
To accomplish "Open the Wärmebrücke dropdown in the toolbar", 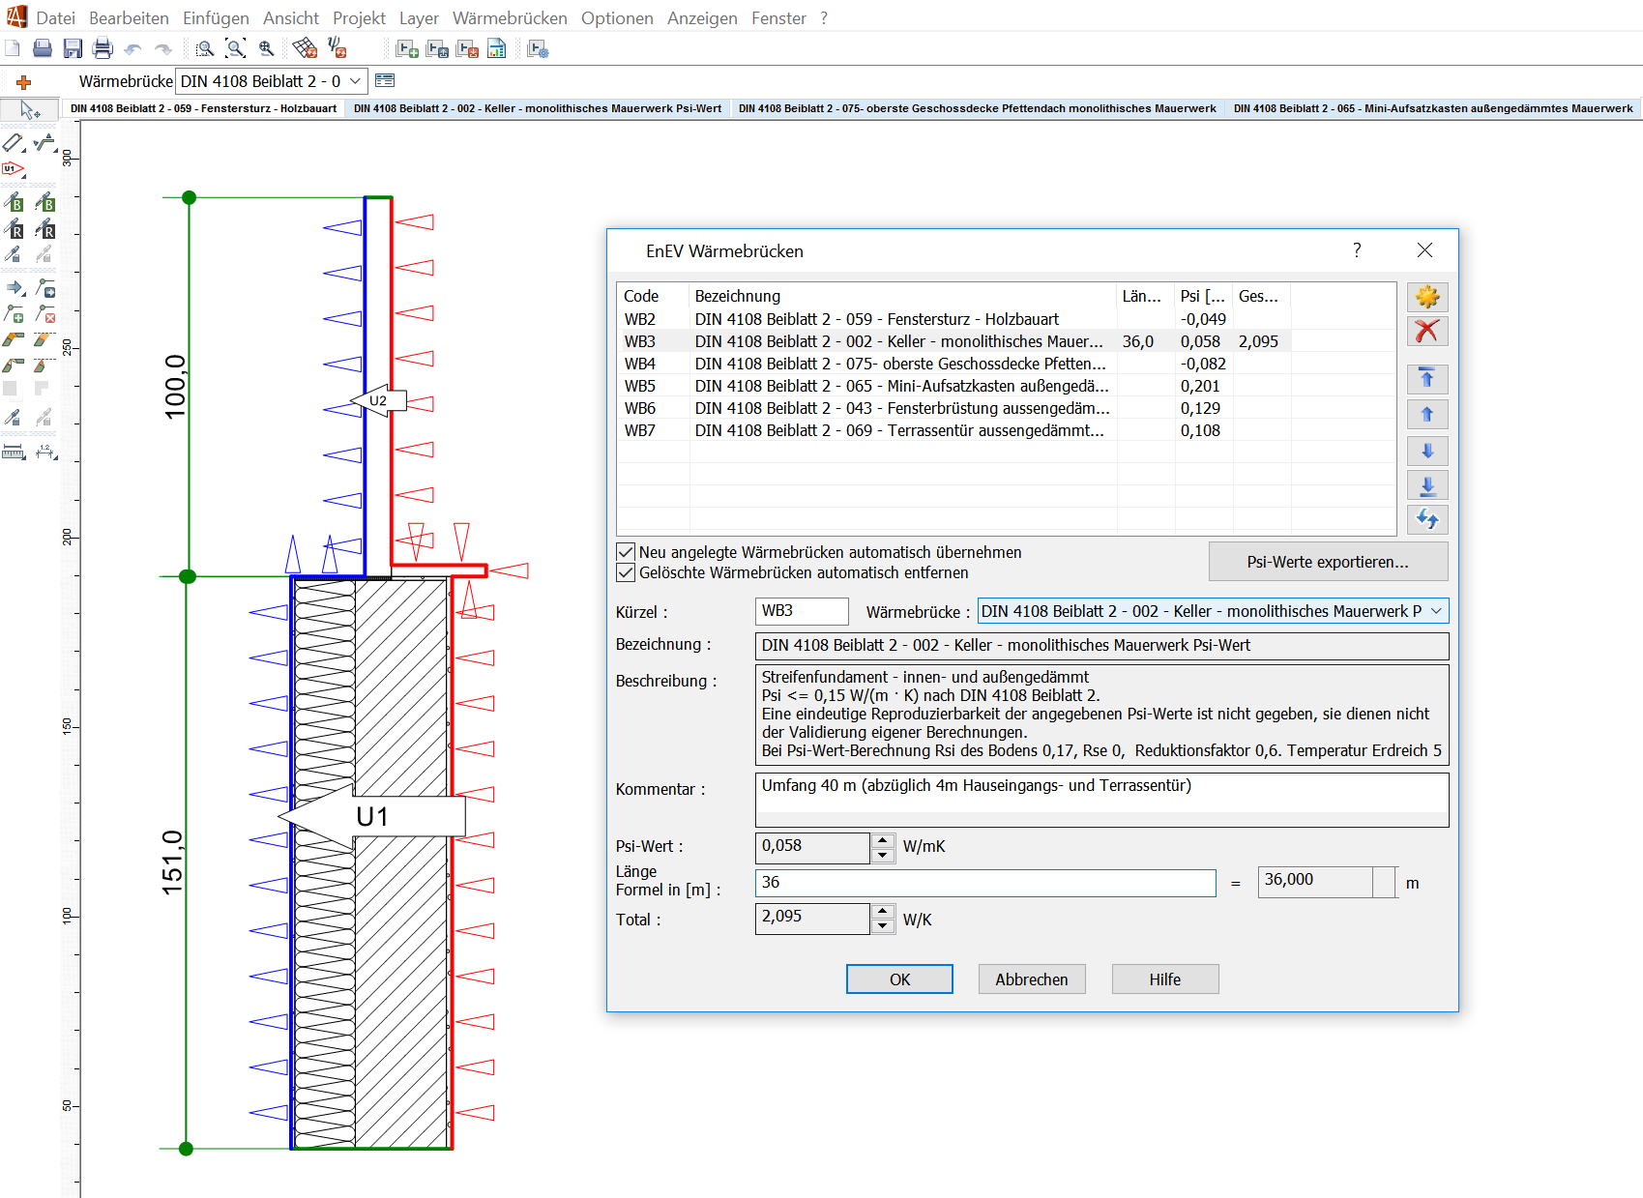I will (356, 81).
